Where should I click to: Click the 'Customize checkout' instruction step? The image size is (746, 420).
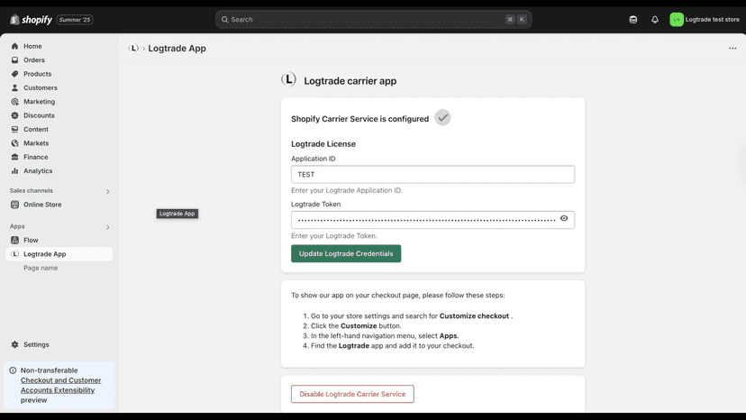click(x=412, y=315)
